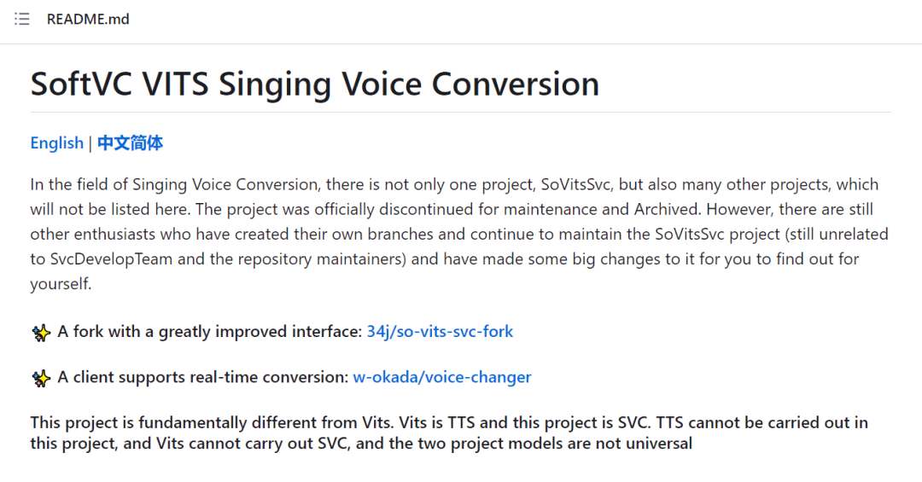Click the pipe separator between the language links
Viewport: 922px width, 482px height.
coord(90,143)
